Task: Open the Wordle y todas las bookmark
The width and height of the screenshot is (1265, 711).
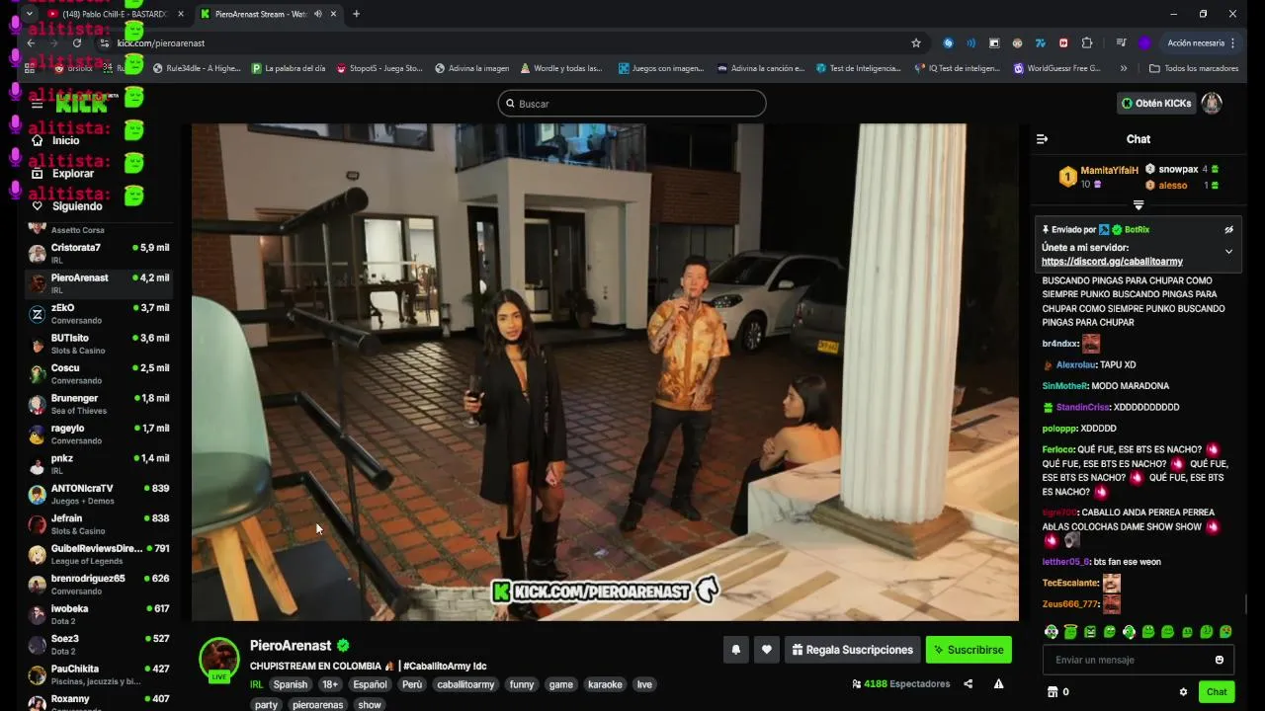Action: coord(560,68)
